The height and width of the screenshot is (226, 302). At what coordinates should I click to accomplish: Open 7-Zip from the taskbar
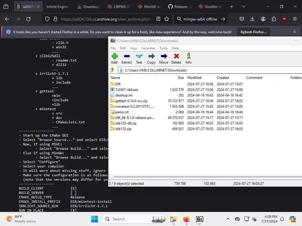[200, 219]
